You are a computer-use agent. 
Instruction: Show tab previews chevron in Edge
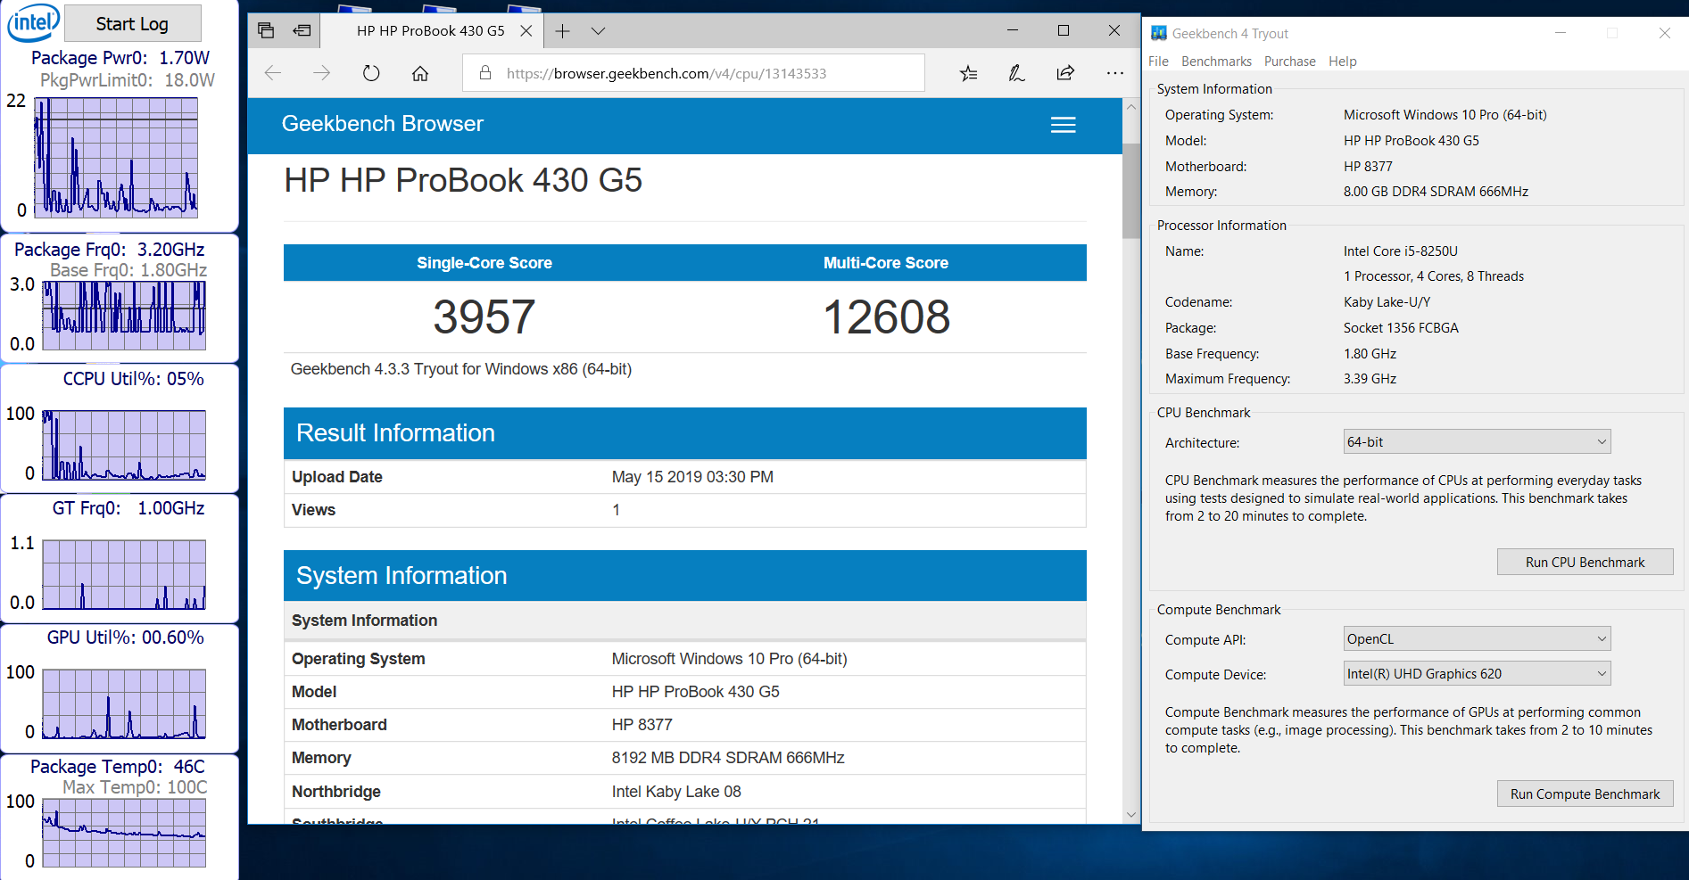click(598, 31)
